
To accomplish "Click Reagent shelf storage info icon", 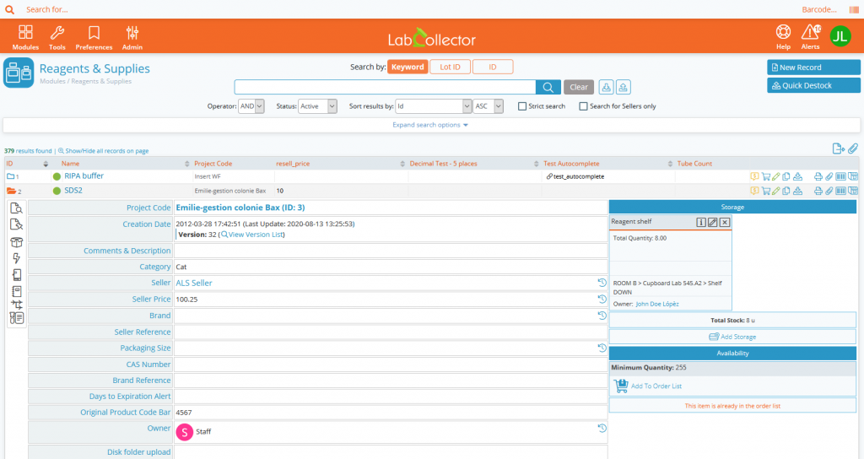I will click(701, 222).
